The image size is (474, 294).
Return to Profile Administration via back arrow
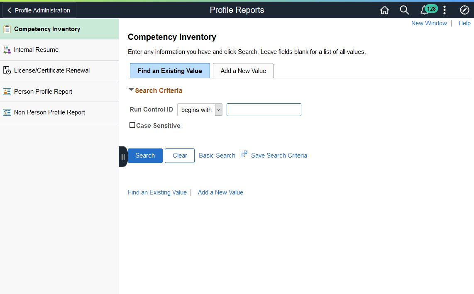[9, 10]
